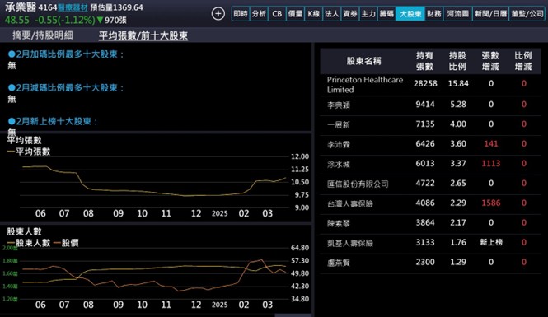Switch to the 財務 tab
This screenshot has width=548, height=317.
tap(434, 14)
